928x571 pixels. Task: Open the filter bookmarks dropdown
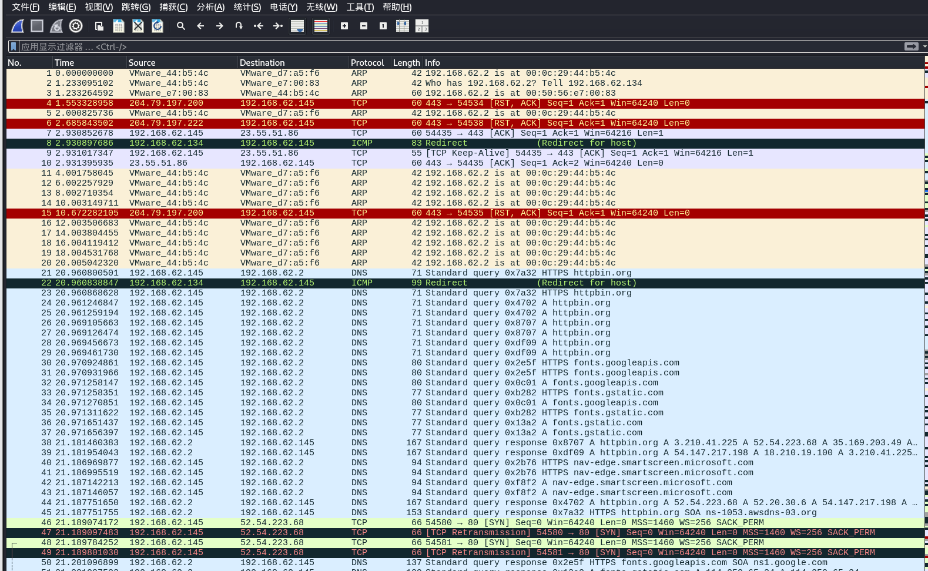(13, 46)
